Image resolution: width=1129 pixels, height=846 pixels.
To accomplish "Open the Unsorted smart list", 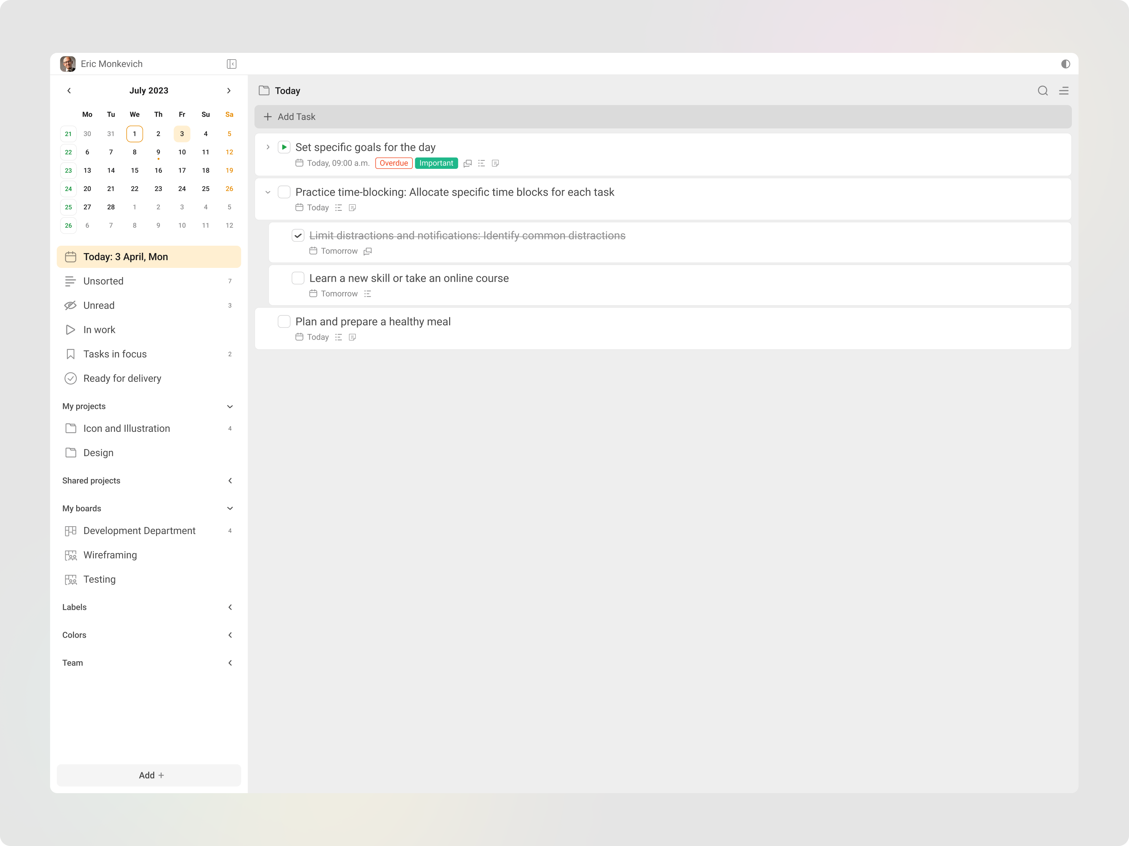I will (x=103, y=281).
